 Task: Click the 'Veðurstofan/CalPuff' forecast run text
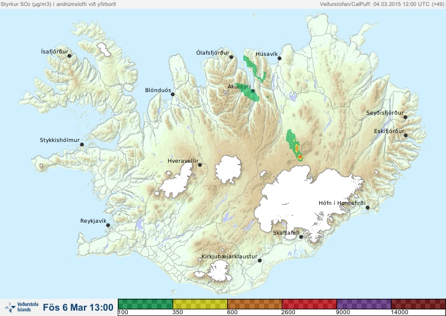click(382, 4)
